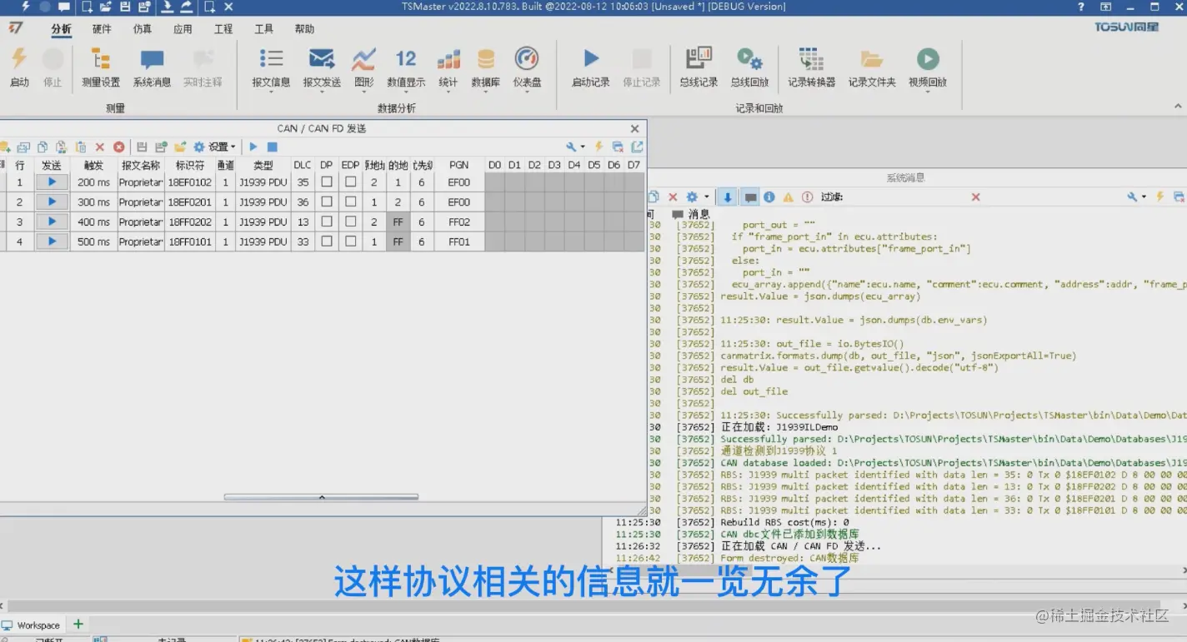Switch to the 分析 ribbon tab

click(61, 29)
